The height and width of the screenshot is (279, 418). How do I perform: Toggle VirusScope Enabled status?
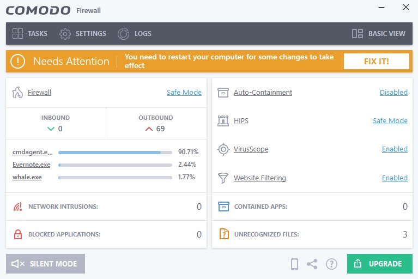coord(395,149)
